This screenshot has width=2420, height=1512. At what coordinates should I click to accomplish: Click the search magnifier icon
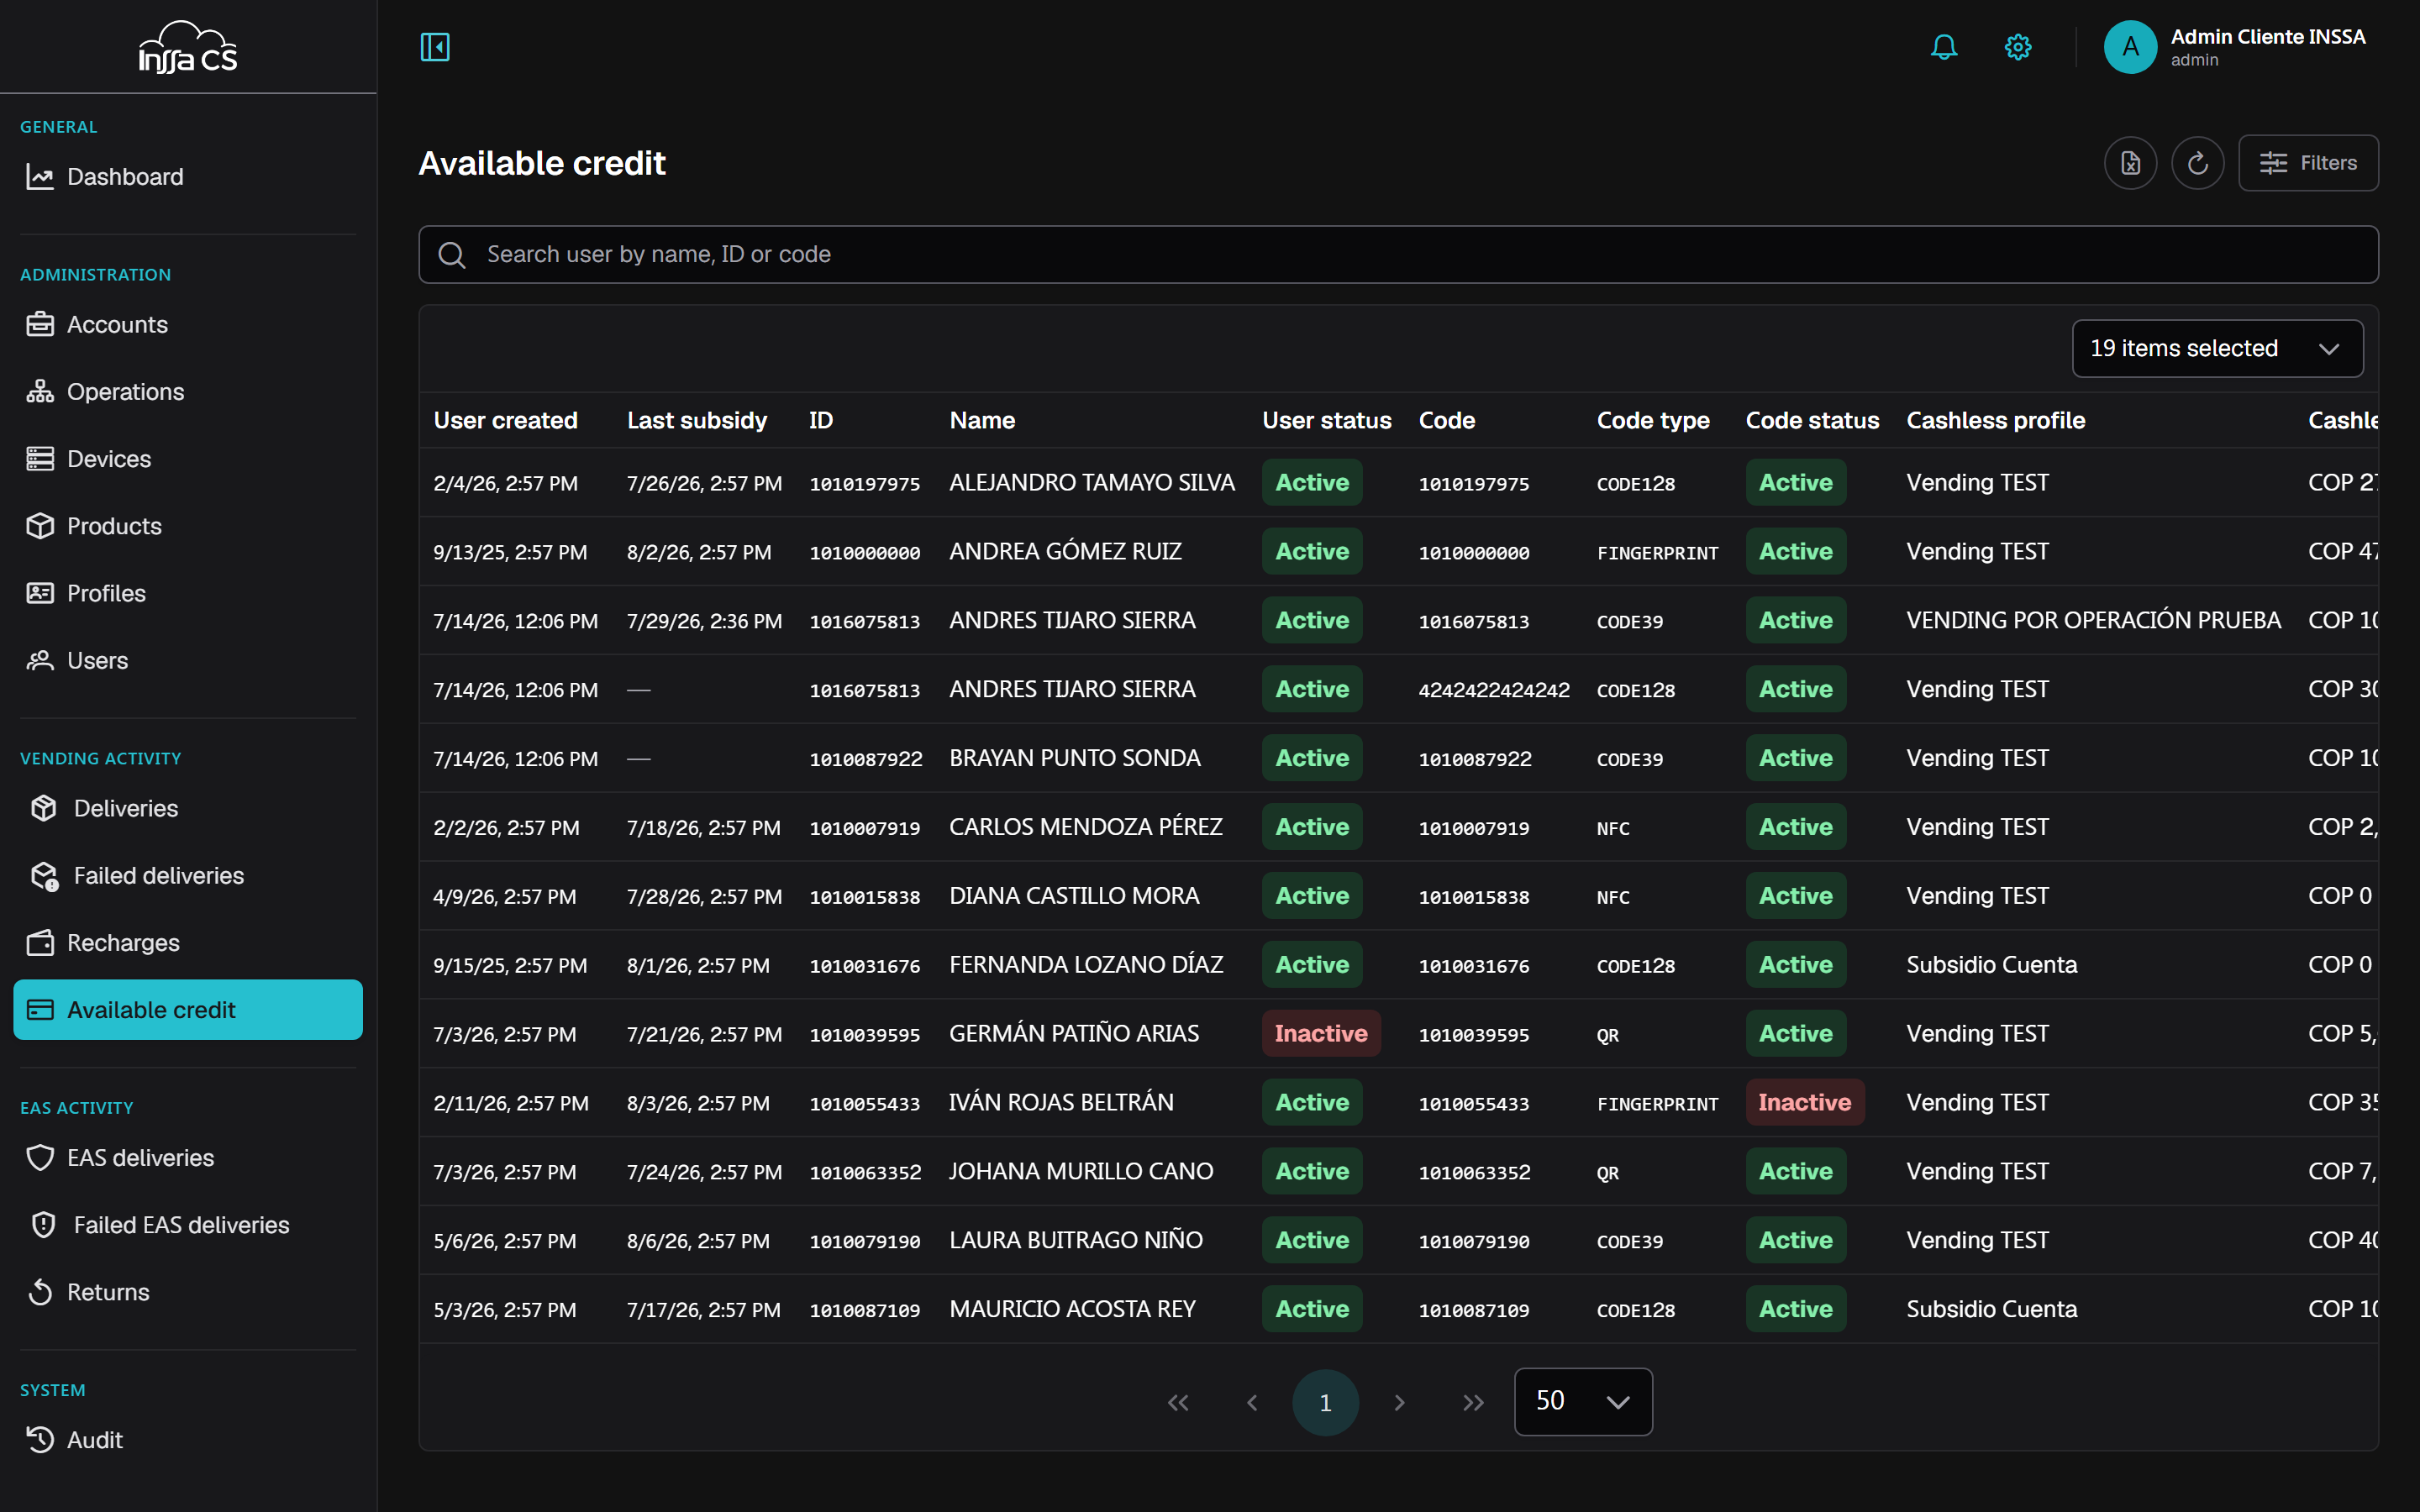452,255
